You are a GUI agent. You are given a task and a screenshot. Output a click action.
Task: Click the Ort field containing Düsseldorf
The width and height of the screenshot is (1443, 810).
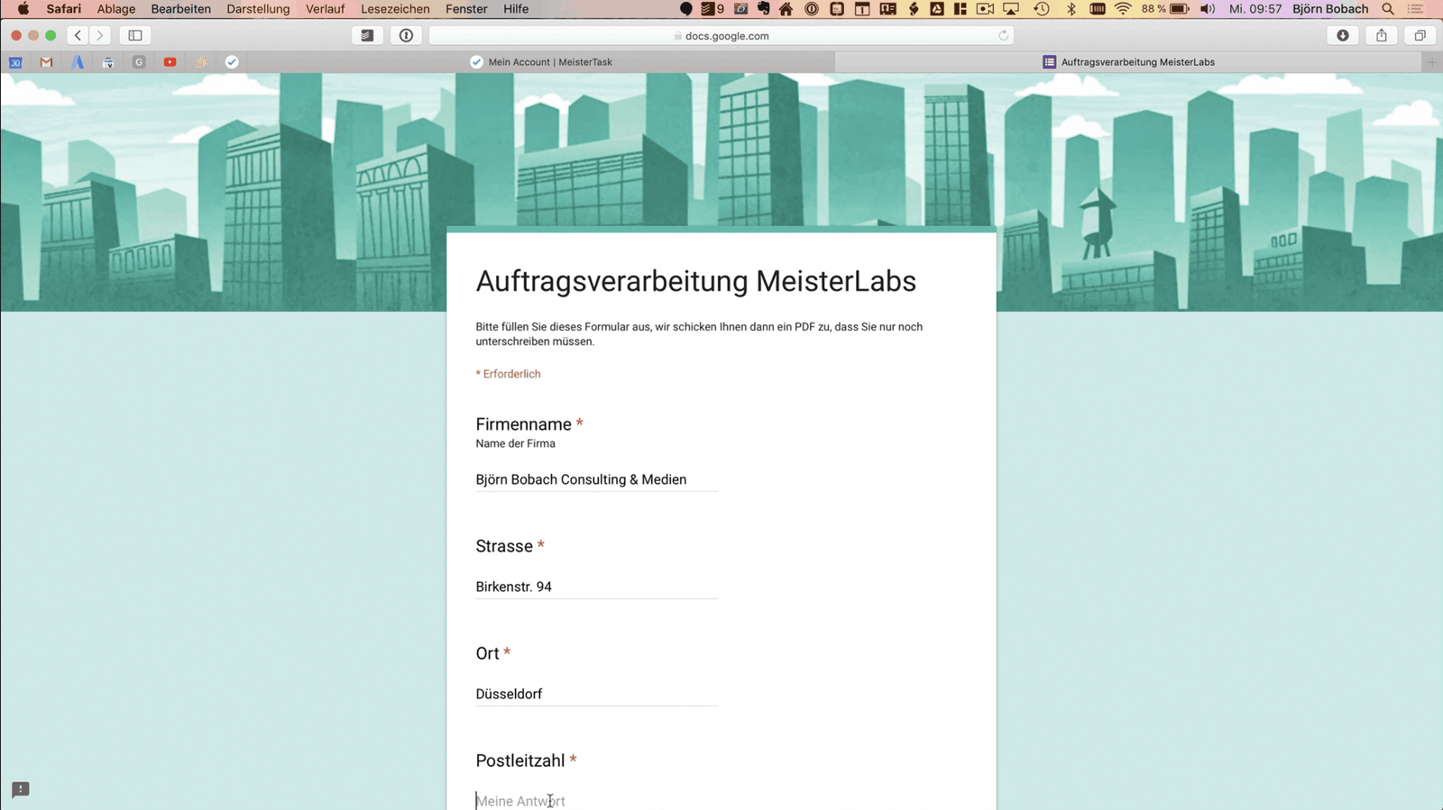click(x=596, y=694)
